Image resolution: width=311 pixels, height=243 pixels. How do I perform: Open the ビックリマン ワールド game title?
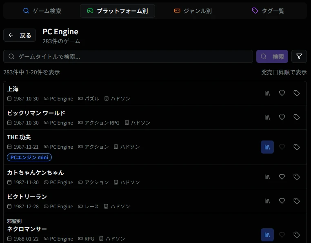tap(36, 113)
